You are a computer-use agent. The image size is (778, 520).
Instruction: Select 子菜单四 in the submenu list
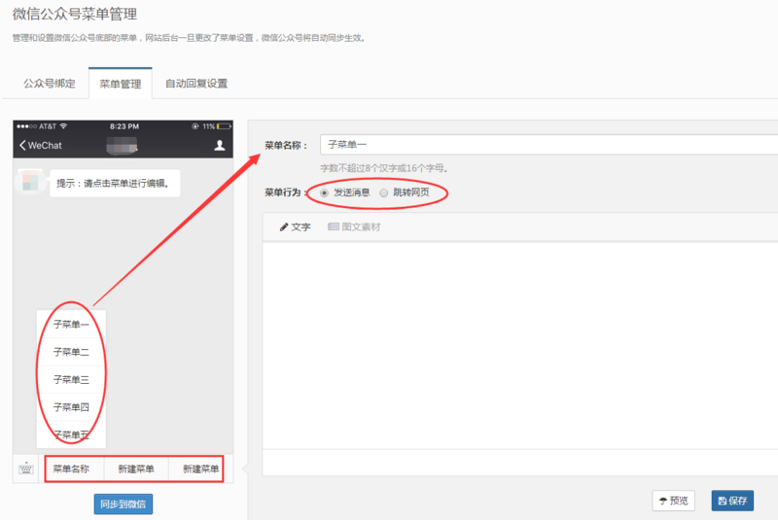(x=71, y=407)
